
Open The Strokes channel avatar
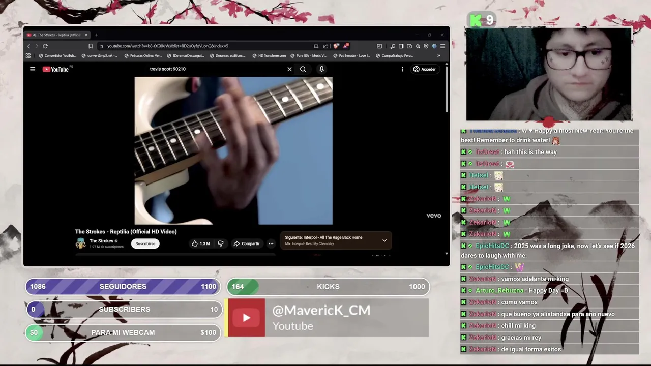point(80,243)
